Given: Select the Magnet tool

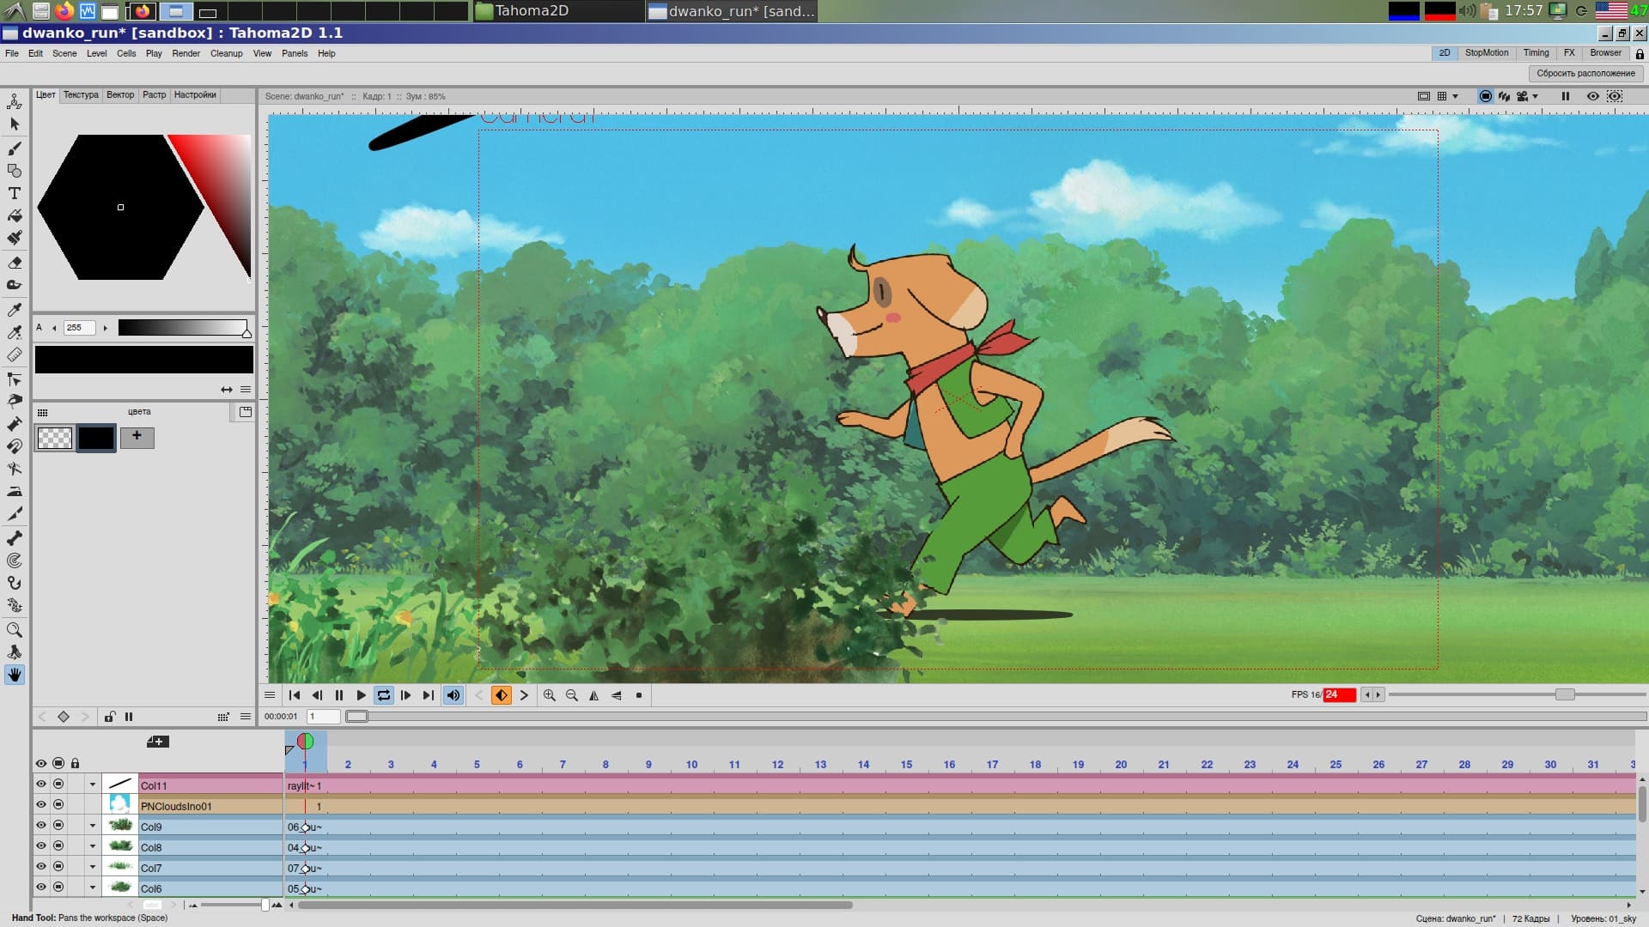Looking at the screenshot, I should (x=14, y=446).
